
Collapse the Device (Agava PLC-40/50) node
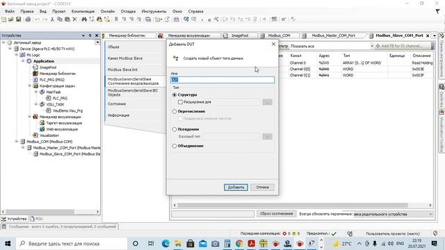pyautogui.click(x=10, y=49)
